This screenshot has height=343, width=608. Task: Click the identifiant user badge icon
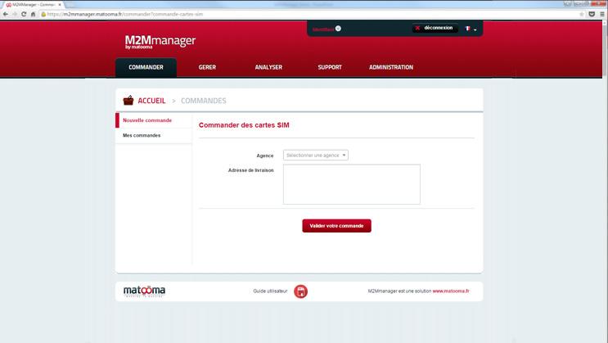coord(338,29)
